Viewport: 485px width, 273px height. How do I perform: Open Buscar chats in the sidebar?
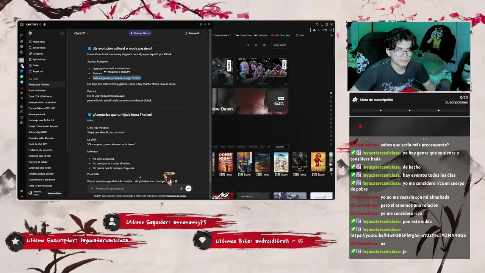click(36, 48)
